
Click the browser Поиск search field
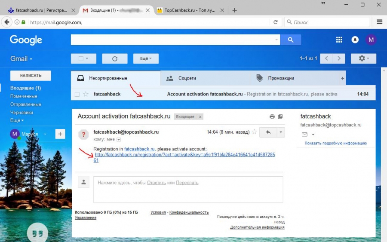(327, 22)
